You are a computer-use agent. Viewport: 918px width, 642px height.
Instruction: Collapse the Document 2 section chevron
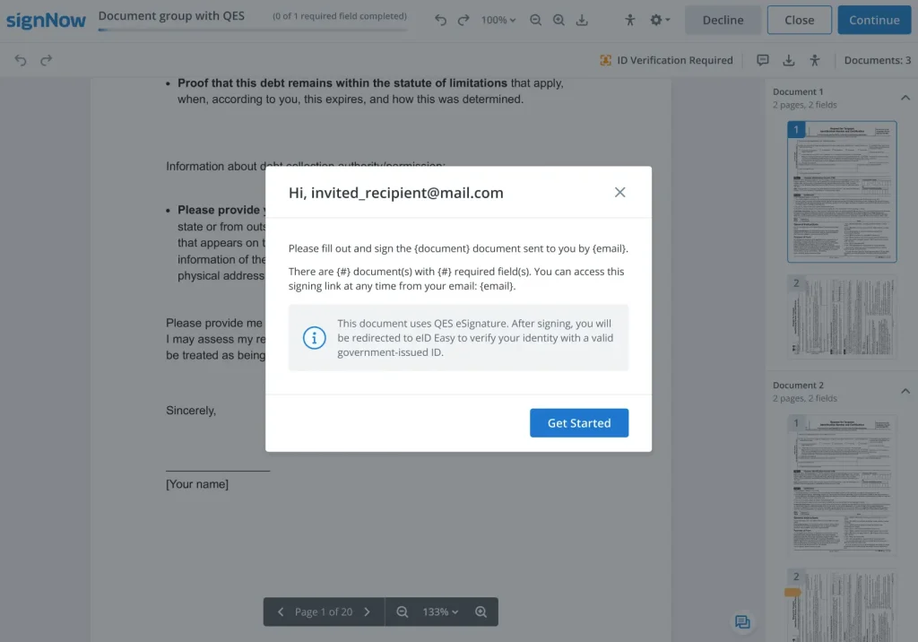click(x=905, y=391)
